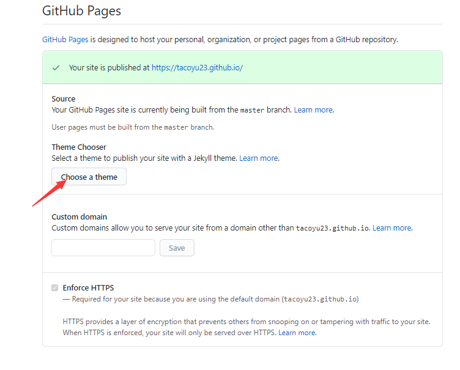
Task: Select text 'User pages must be built from the master branch.'
Action: (133, 127)
